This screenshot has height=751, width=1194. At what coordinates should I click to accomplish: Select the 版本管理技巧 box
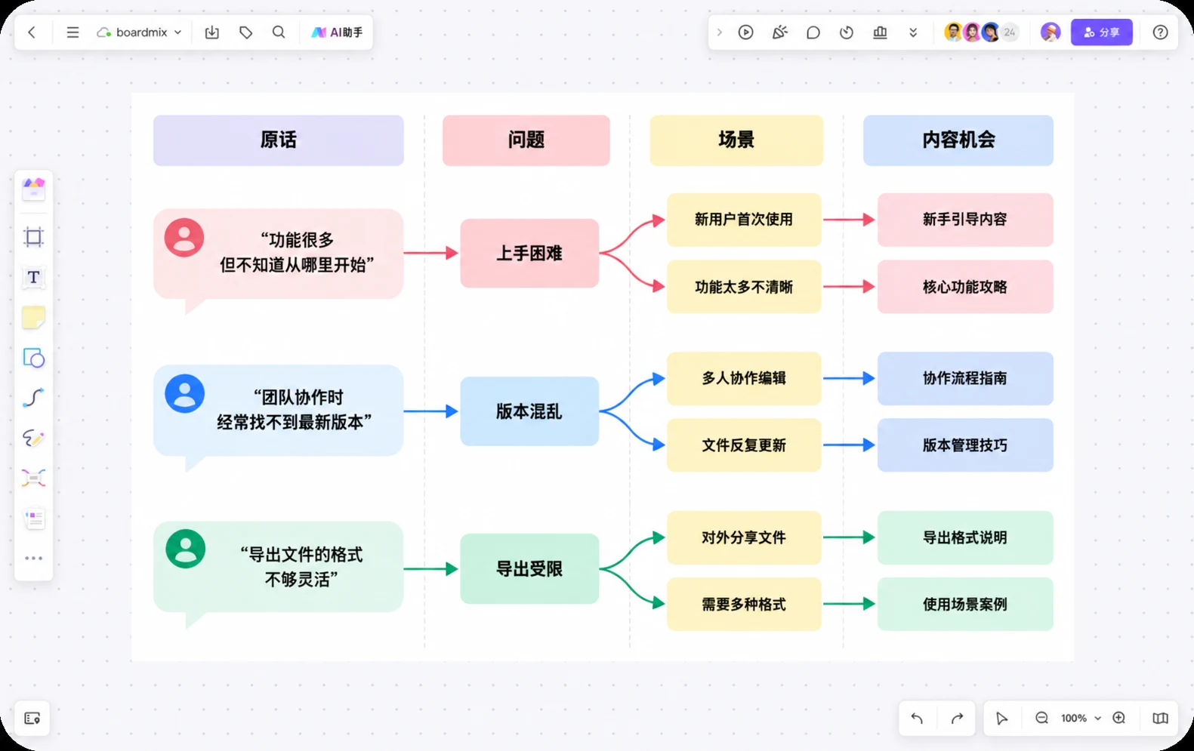pos(965,445)
